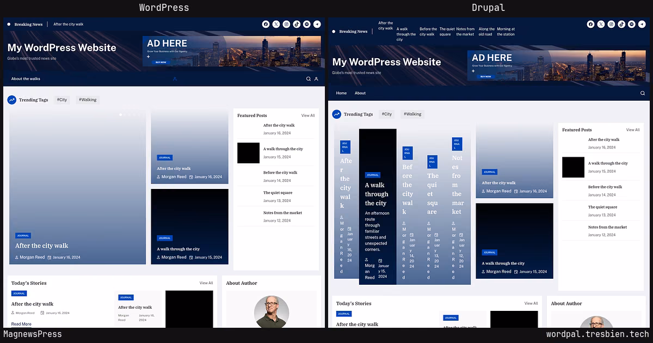653x343 pixels.
Task: Click black thumbnail in WordPress Featured Posts list
Action: tap(248, 153)
